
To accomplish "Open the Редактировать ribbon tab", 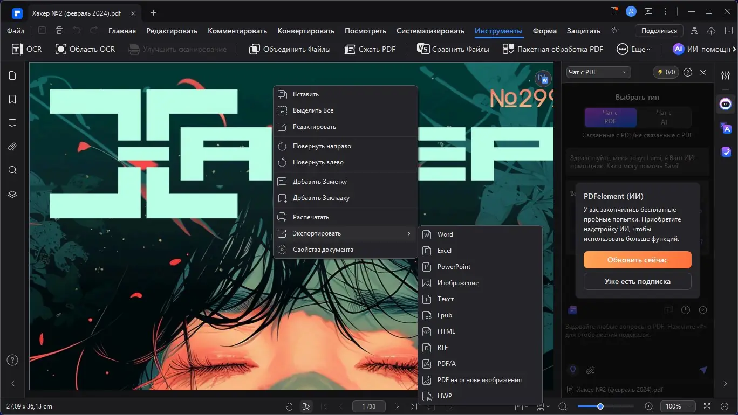I will 172,31.
